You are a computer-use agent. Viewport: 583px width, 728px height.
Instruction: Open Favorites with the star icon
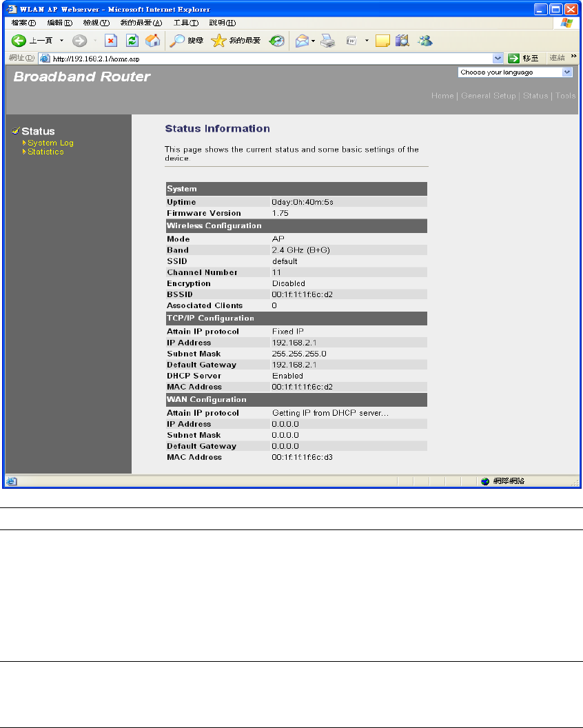click(218, 41)
